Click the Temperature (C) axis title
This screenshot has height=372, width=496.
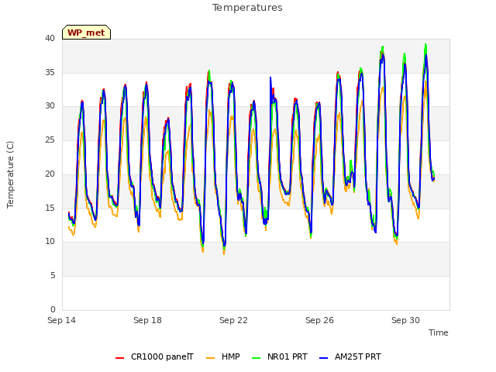coord(10,174)
